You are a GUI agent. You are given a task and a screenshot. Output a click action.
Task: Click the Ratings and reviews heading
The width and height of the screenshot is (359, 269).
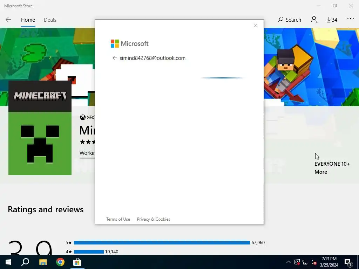pos(46,209)
